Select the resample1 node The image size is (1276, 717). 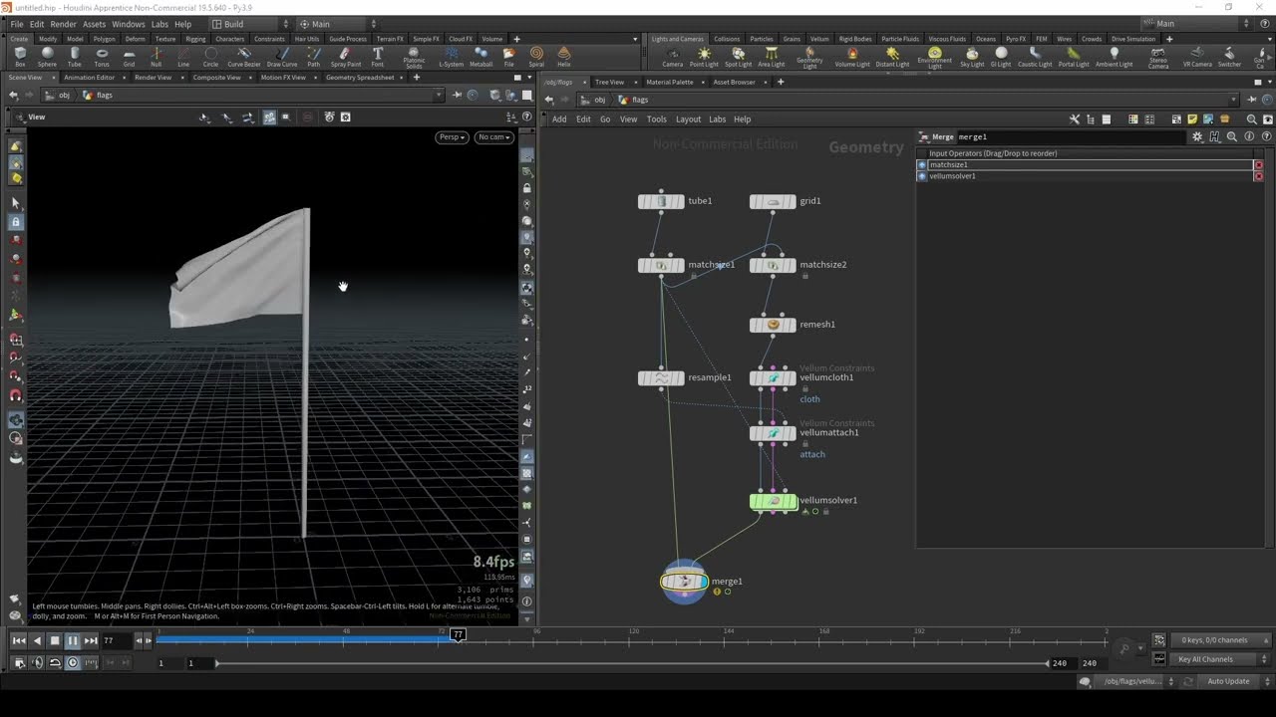tap(661, 378)
